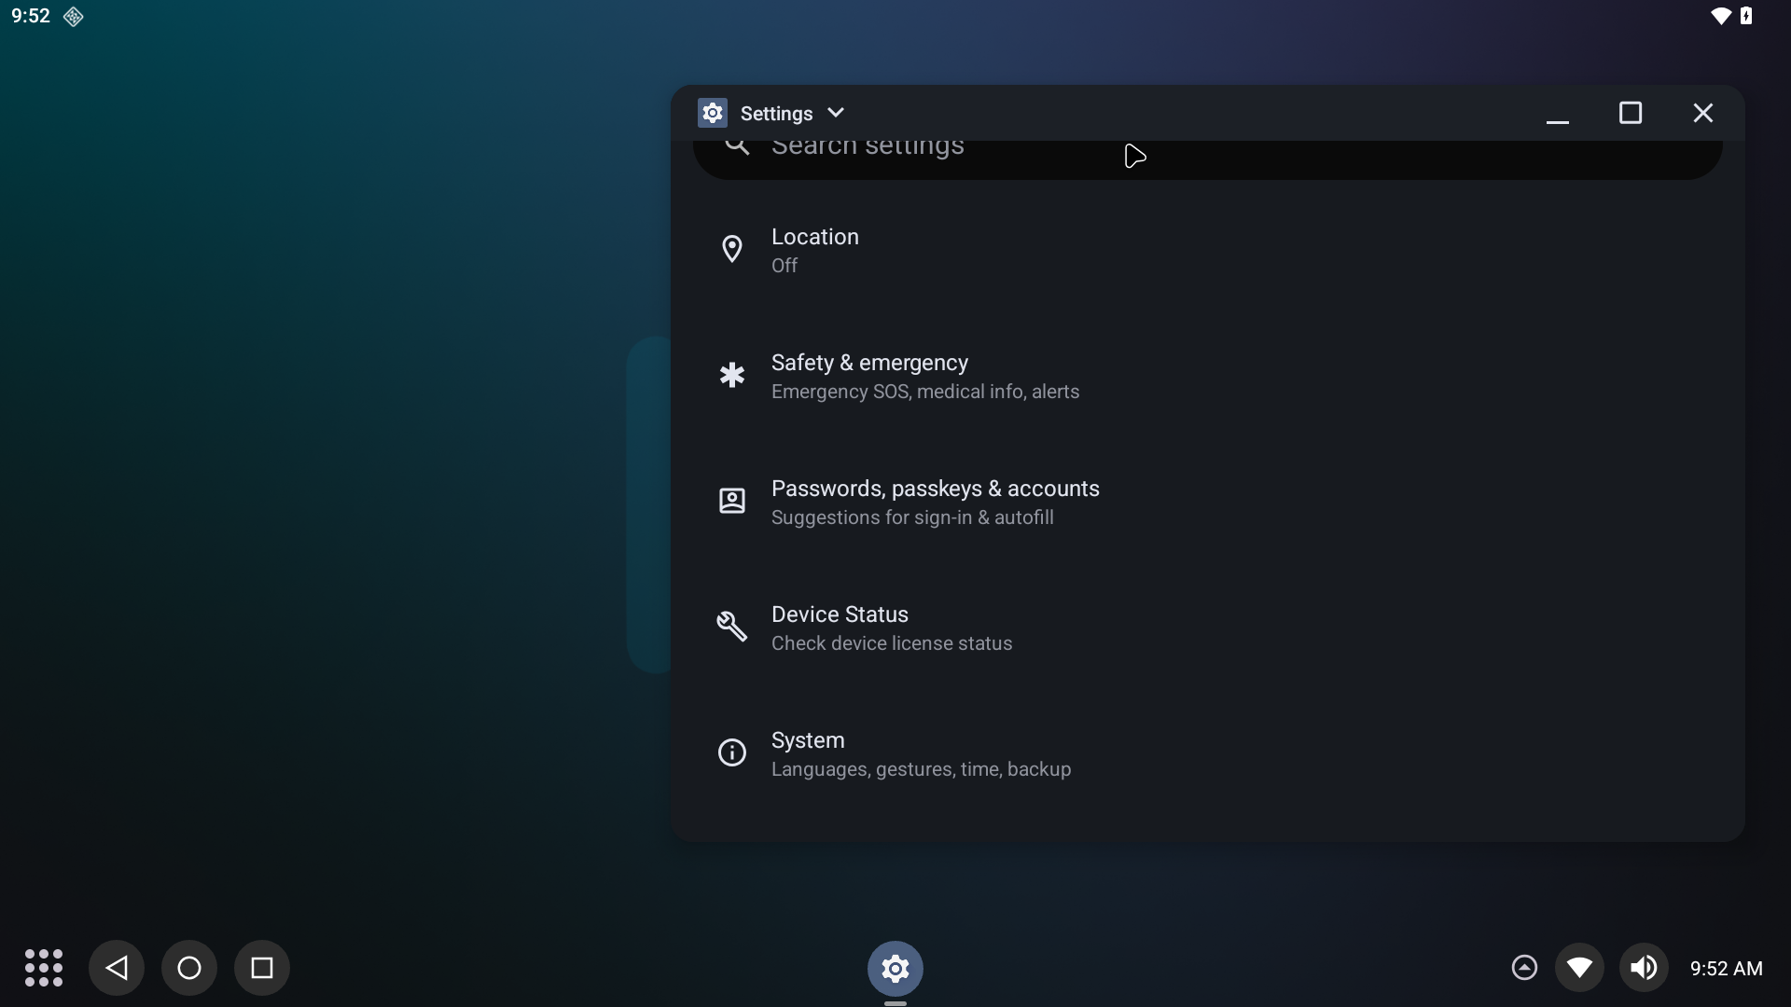This screenshot has width=1791, height=1007.
Task: Maximize the Settings window
Action: [1631, 113]
